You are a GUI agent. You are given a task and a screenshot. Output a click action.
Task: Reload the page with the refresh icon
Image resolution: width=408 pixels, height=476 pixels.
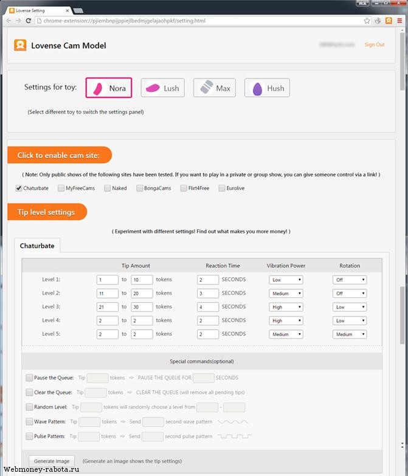tap(29, 21)
